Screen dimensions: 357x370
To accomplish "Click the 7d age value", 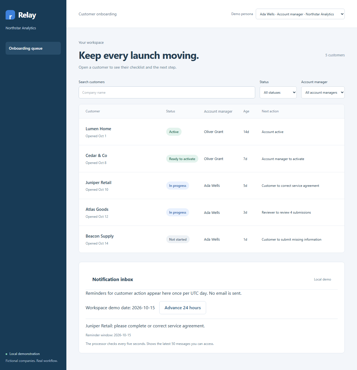I will [245, 159].
